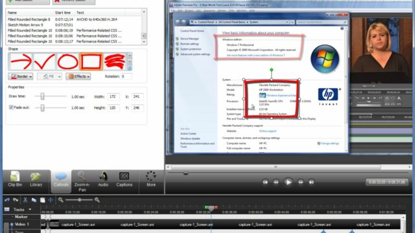Select the sketch checkmark callout shape
The width and height of the screenshot is (415, 233).
(45, 62)
